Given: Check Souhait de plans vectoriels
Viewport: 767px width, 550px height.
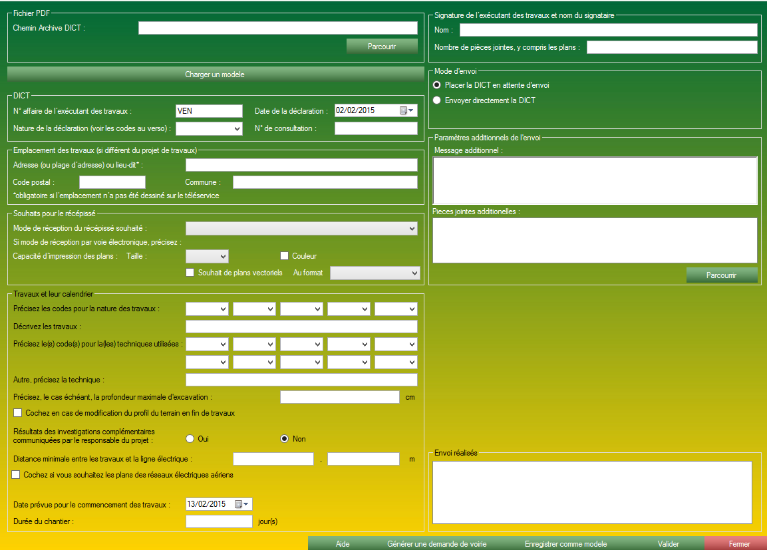Looking at the screenshot, I should (190, 273).
